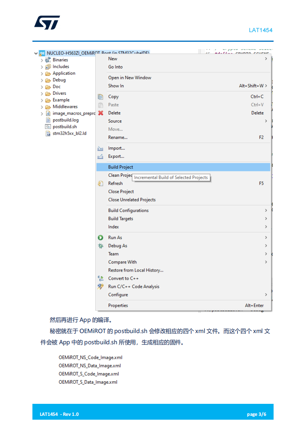The width and height of the screenshot is (306, 434).
Task: Select Show In menu entry
Action: 183,86
